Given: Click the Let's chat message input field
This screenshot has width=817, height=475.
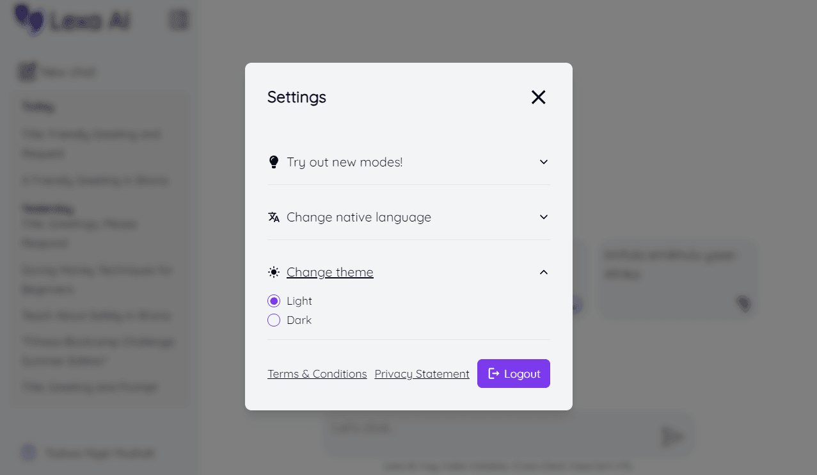Looking at the screenshot, I should pos(493,434).
